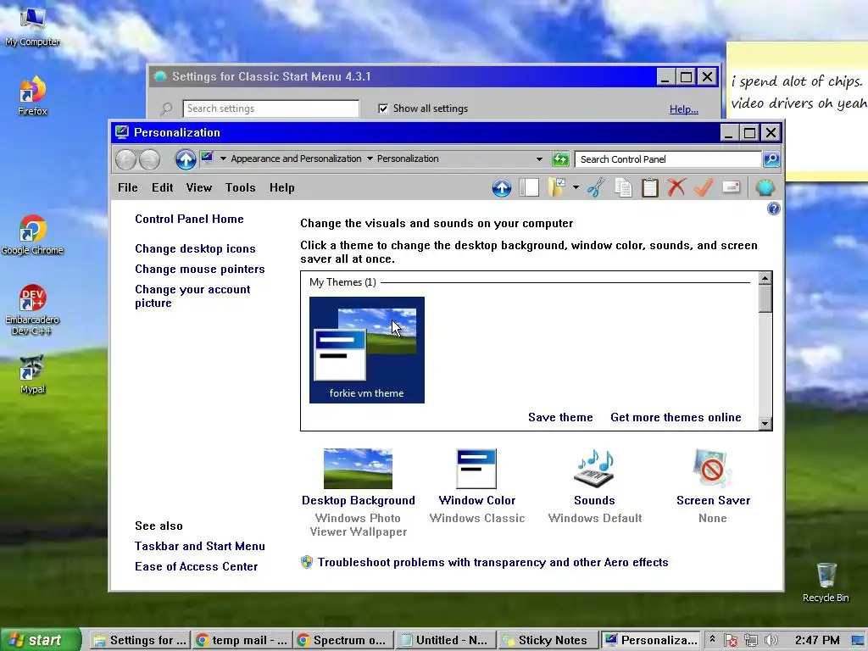
Task: Click the Start button
Action: pyautogui.click(x=41, y=640)
